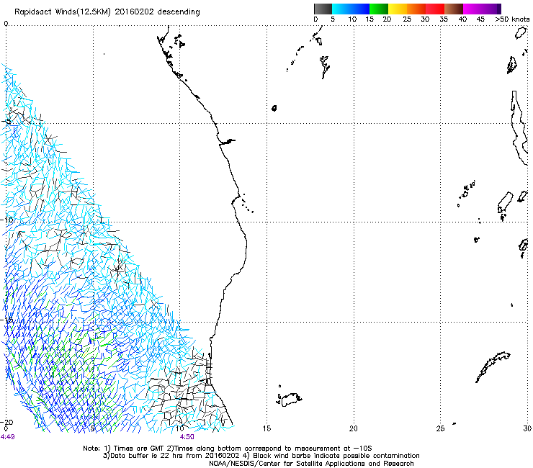Screen dimensions: 533x468
Task: Click the "20" label under the color scale
Action: (387, 19)
